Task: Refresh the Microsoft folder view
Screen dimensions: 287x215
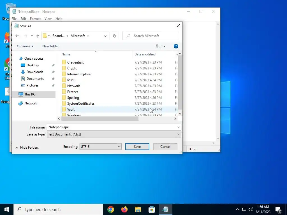Action: click(x=114, y=36)
